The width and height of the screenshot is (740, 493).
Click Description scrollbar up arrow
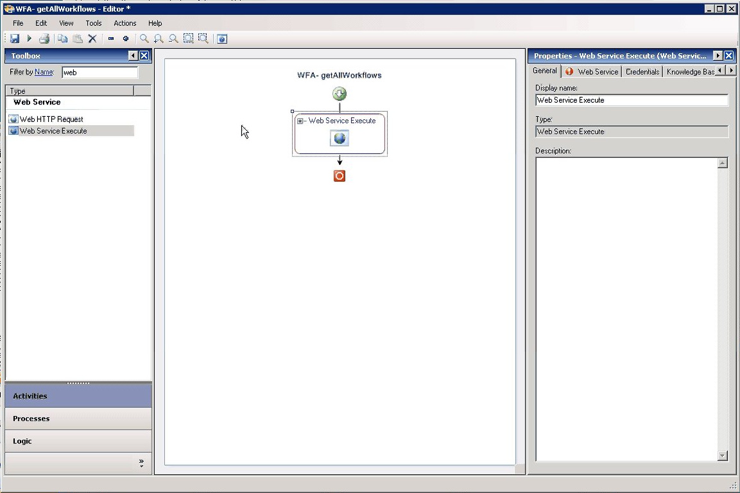pos(723,164)
